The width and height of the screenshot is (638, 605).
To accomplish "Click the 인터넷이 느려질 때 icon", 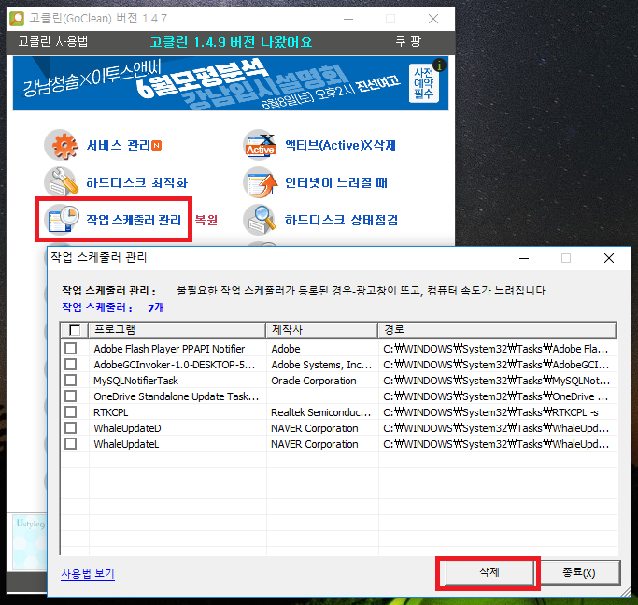I will coord(261,182).
